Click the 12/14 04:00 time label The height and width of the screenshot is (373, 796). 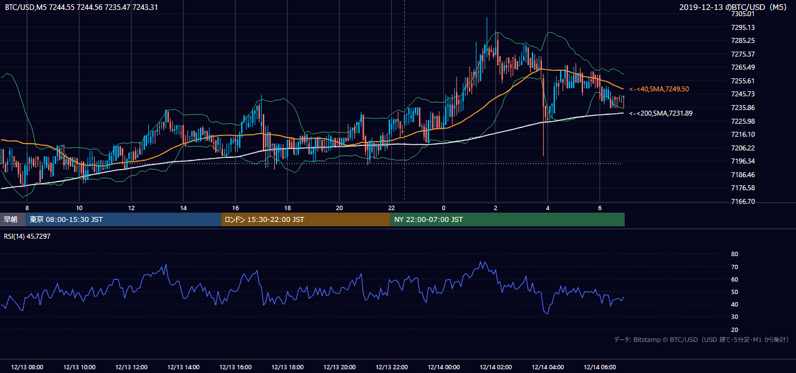[547, 367]
